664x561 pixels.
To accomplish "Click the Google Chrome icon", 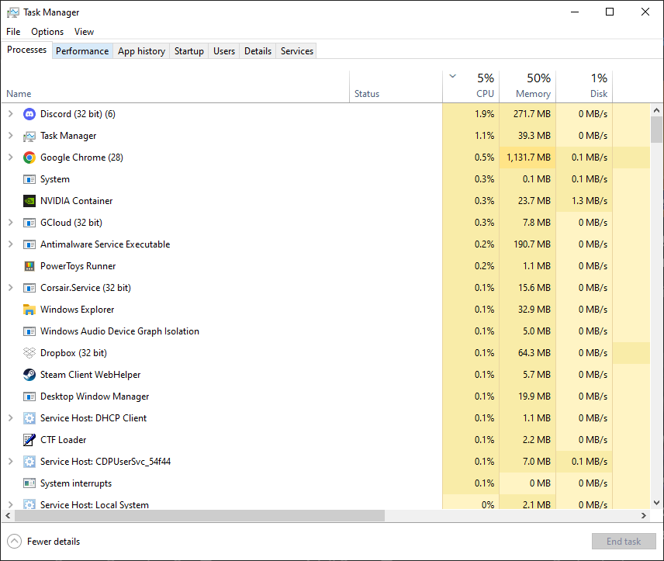I will [29, 158].
